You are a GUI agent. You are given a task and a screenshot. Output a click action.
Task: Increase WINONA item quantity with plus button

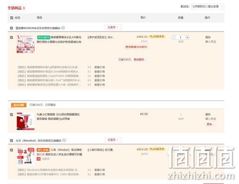[187, 37]
